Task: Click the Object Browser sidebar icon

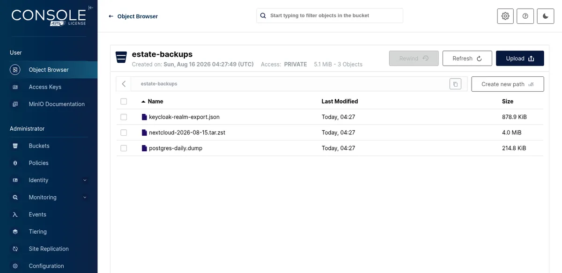Action: pos(15,70)
